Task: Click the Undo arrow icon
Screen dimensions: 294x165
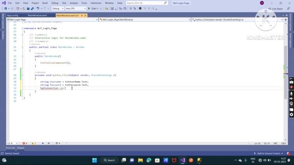Action: tap(38, 8)
